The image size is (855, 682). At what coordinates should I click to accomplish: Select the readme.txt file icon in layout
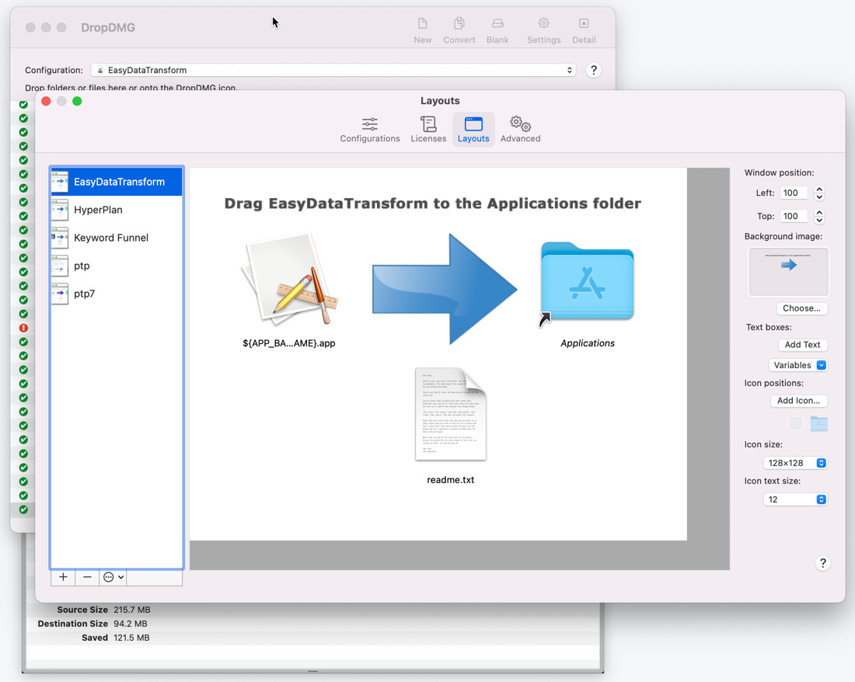[x=451, y=415]
